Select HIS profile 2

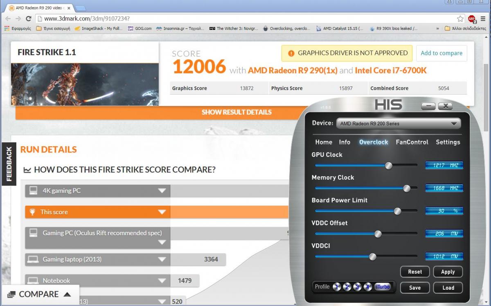pos(347,287)
